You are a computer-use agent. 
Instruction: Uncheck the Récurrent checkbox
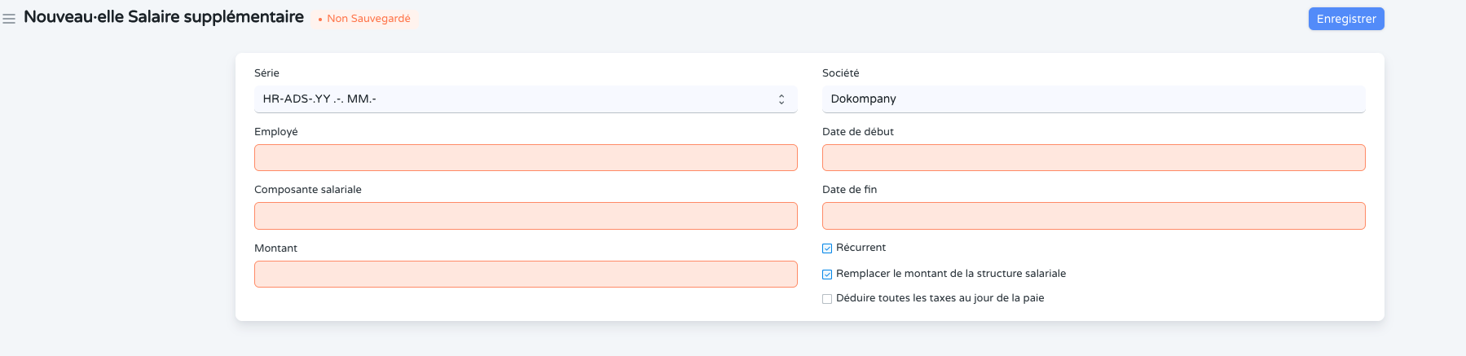point(827,248)
